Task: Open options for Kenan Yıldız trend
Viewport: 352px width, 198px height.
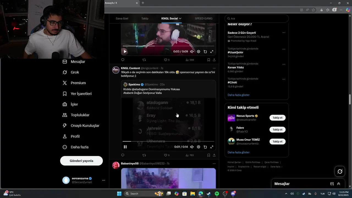Action: click(284, 64)
